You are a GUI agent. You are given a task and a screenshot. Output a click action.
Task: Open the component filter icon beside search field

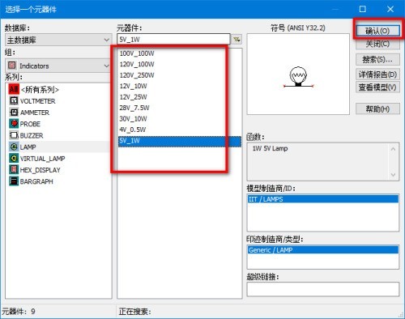coord(237,40)
